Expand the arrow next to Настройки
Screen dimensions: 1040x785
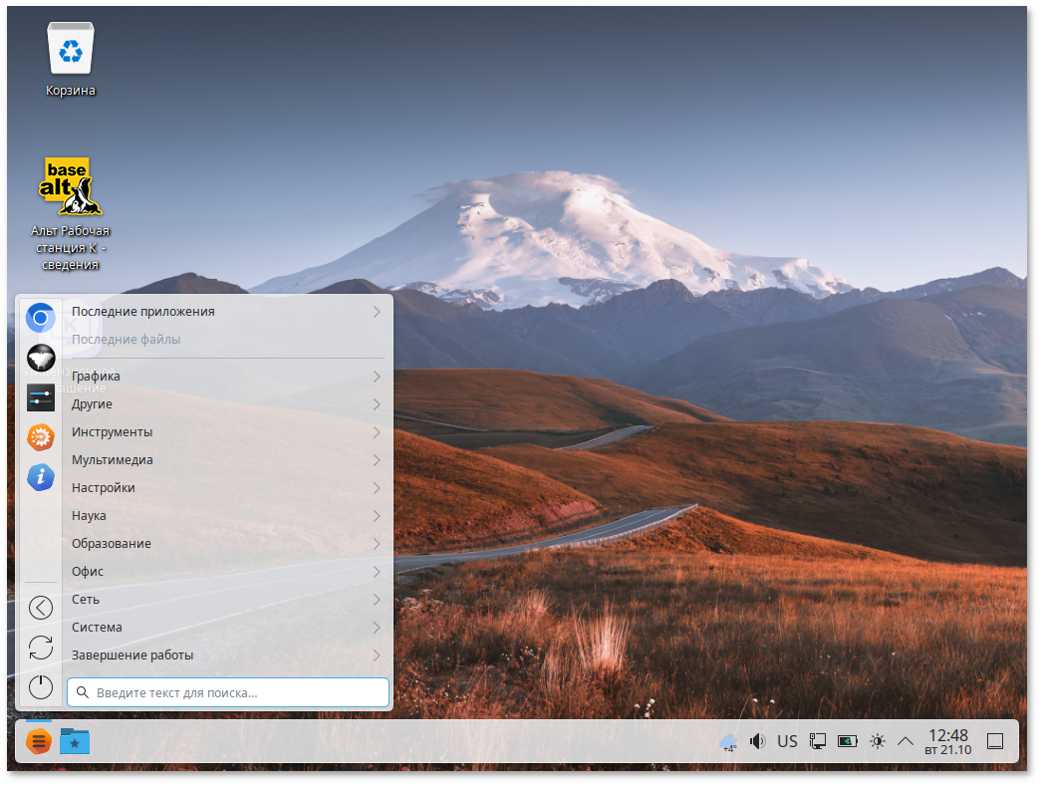377,488
